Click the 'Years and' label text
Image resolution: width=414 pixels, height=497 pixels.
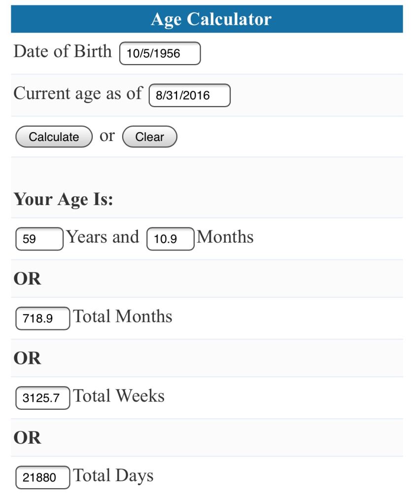103,237
